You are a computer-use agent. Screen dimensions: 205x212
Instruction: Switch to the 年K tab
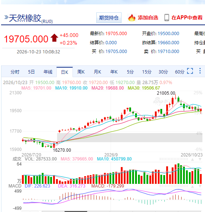click(114, 72)
